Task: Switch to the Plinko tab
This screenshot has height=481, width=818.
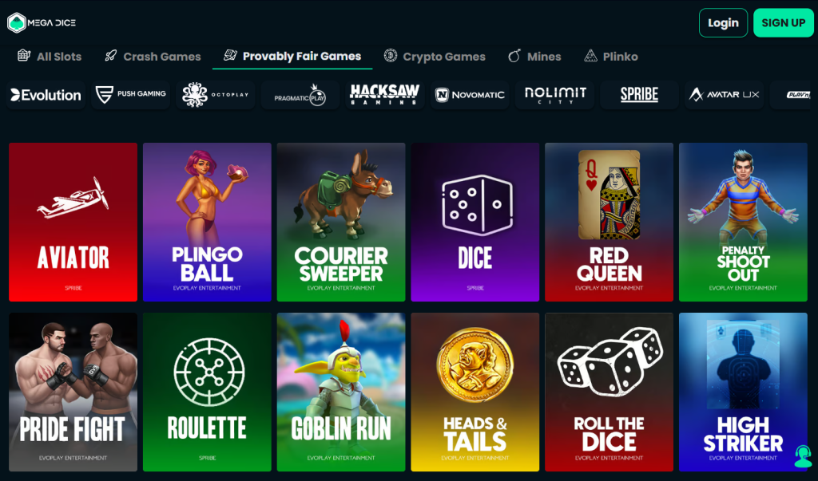Action: pyautogui.click(x=611, y=57)
